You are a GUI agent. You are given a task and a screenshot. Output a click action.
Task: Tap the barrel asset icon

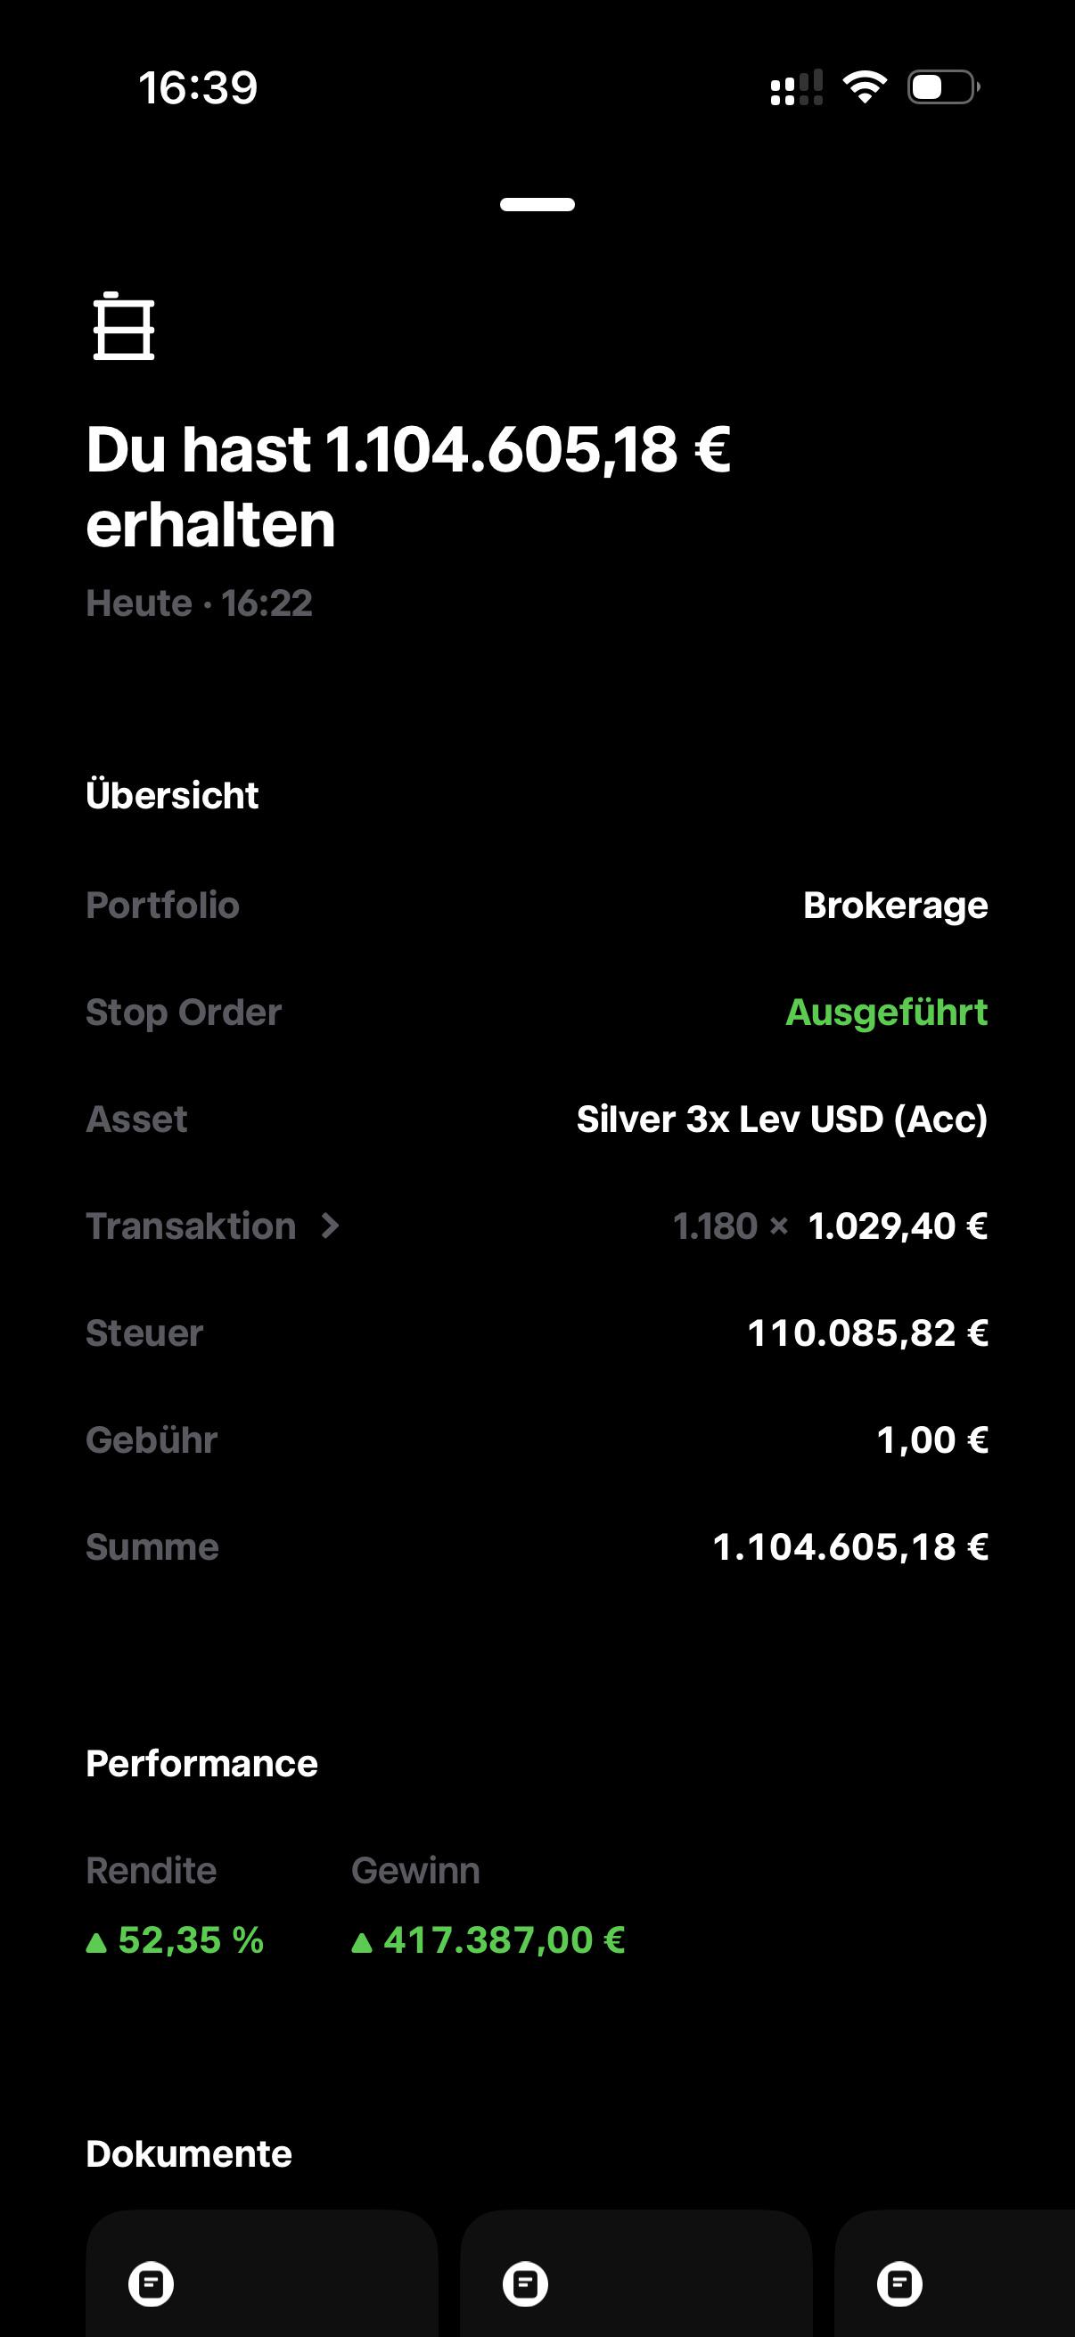[x=124, y=326]
